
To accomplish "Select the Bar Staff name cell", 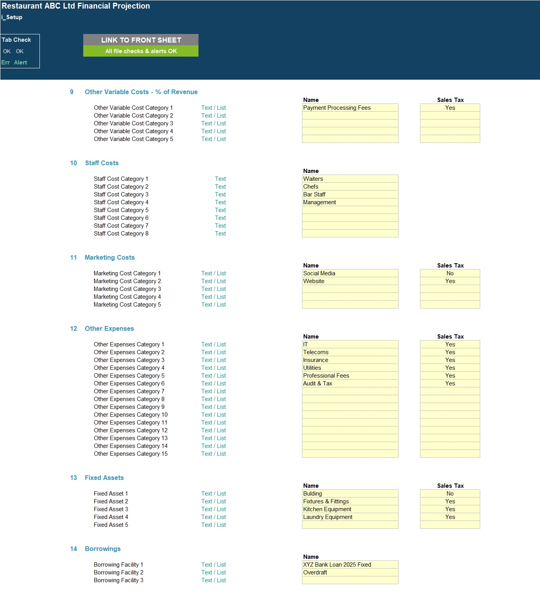I will 350,194.
